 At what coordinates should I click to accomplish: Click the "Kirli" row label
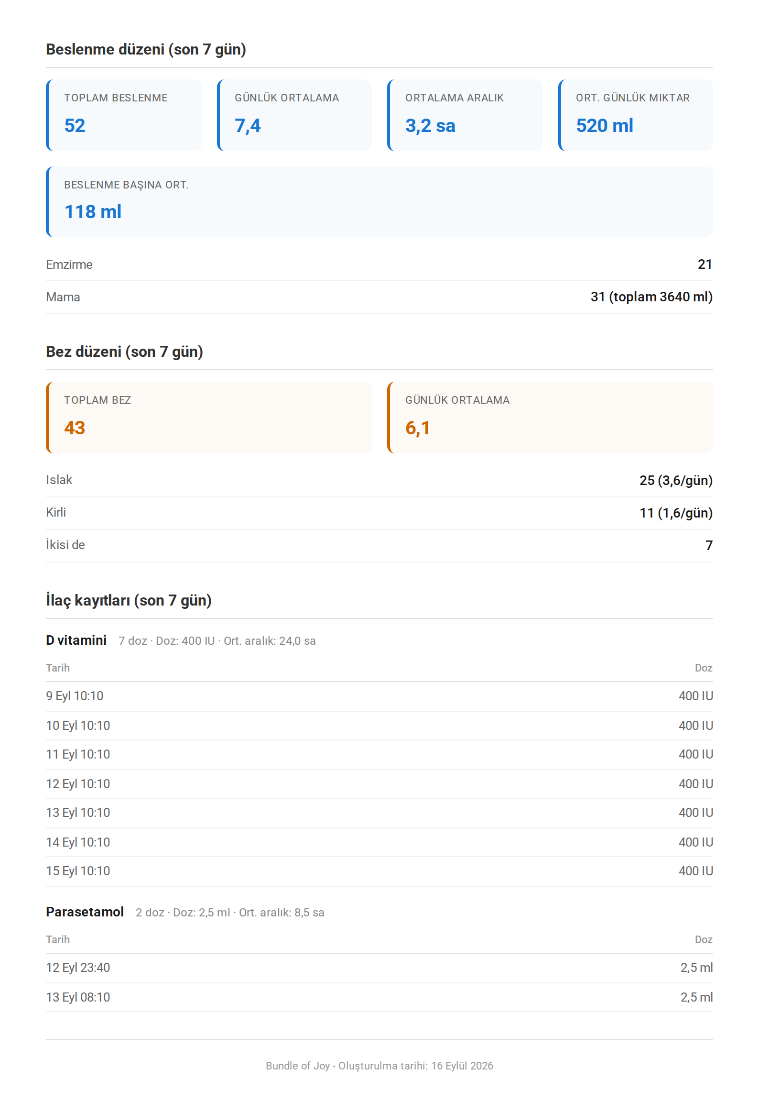pos(56,512)
